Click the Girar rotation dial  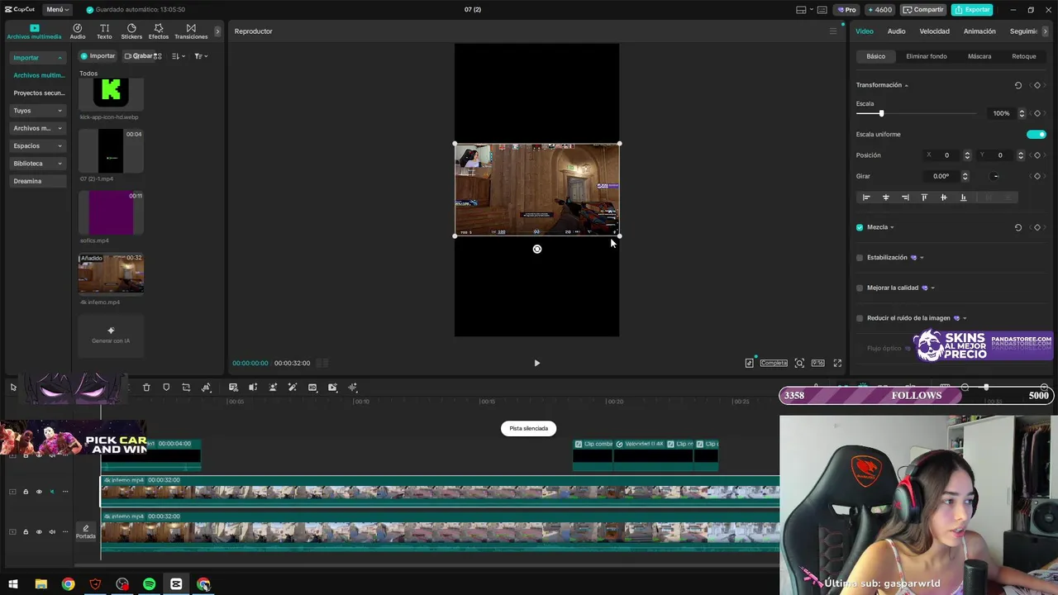[995, 176]
